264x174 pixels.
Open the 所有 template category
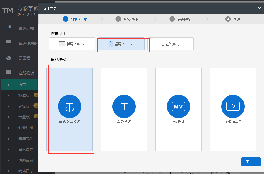point(22,84)
